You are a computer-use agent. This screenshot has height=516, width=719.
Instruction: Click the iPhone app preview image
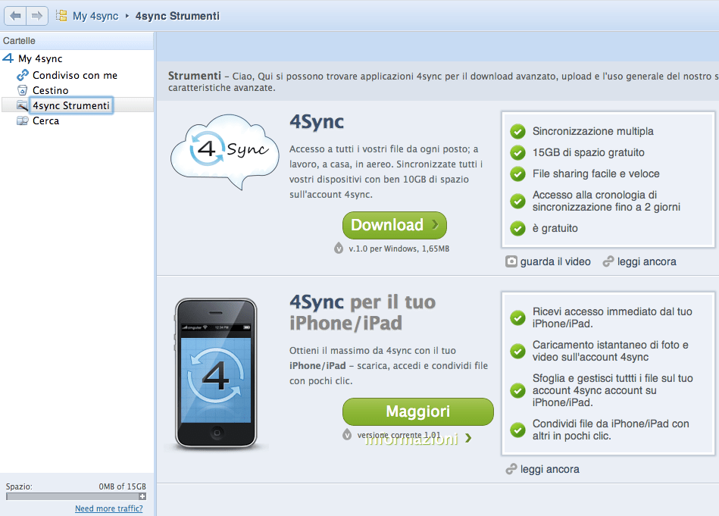click(x=216, y=374)
